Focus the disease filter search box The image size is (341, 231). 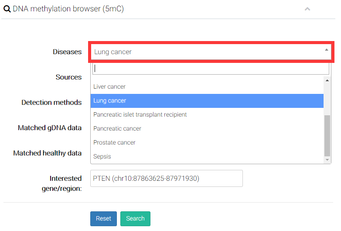click(x=211, y=69)
